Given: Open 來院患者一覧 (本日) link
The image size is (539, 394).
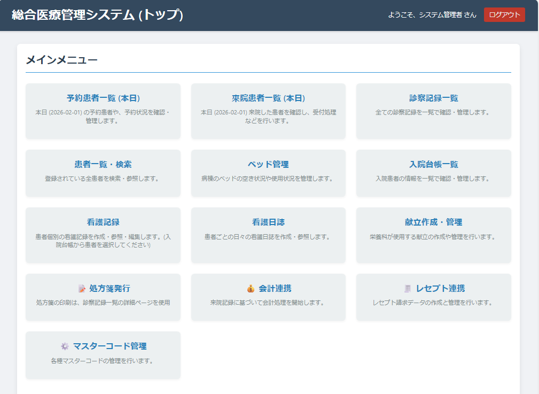Looking at the screenshot, I should pyautogui.click(x=268, y=98).
